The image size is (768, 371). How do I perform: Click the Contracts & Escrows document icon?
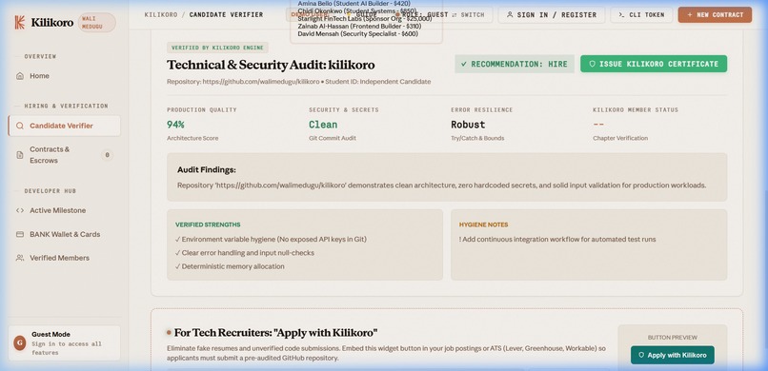20,155
